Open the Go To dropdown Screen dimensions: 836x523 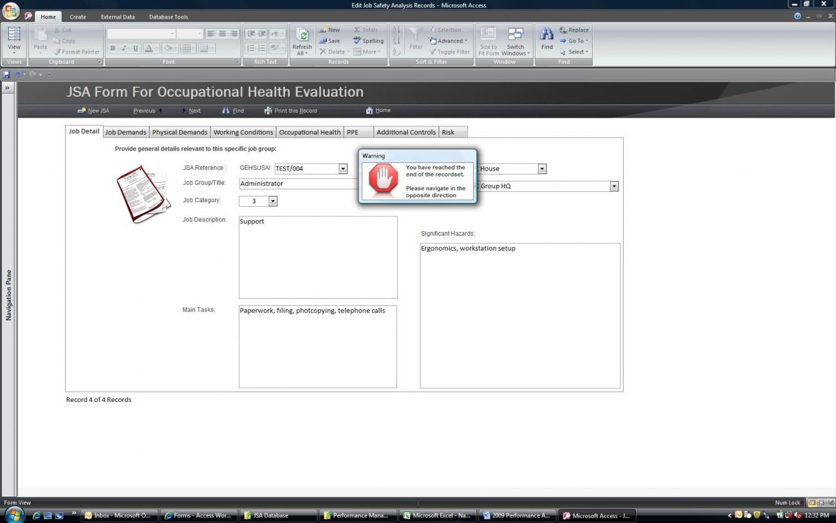574,41
